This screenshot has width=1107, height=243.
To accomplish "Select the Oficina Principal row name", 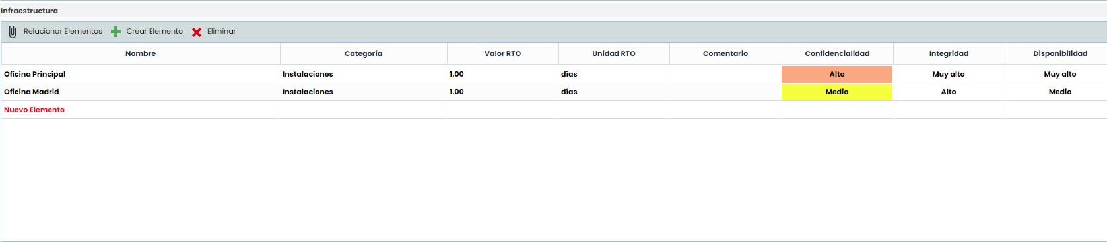I will pos(34,74).
